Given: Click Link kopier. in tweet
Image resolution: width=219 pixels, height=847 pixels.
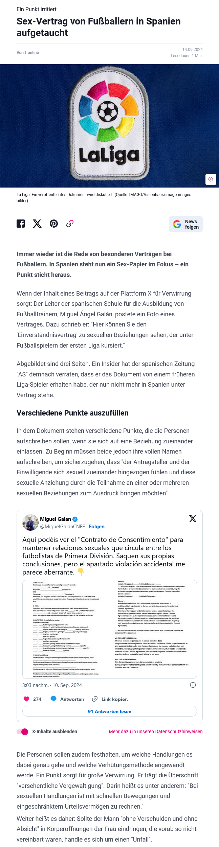Looking at the screenshot, I should pos(110,699).
